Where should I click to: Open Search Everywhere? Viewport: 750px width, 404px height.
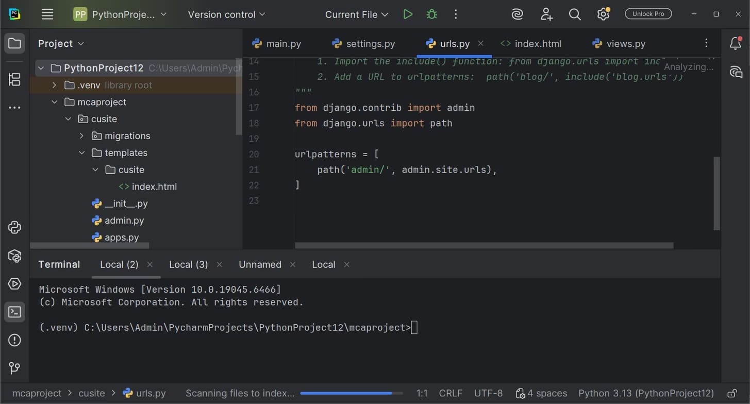[575, 14]
